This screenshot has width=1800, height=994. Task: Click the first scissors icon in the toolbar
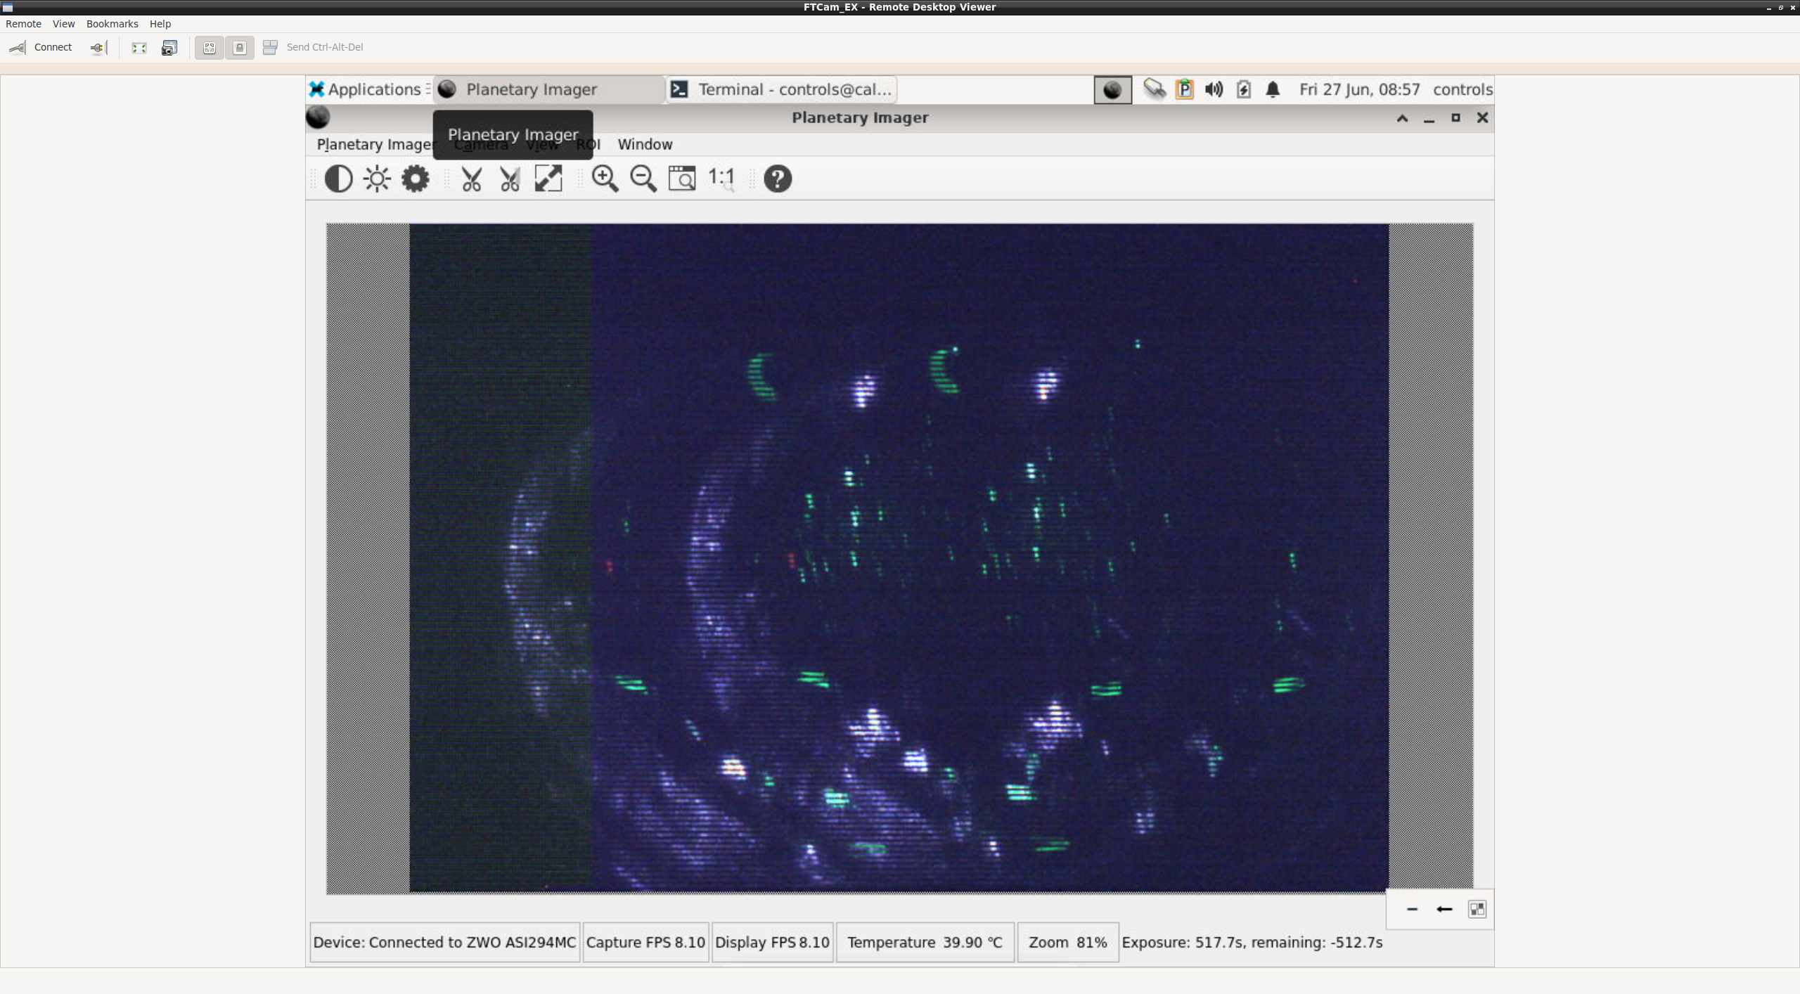tap(471, 179)
